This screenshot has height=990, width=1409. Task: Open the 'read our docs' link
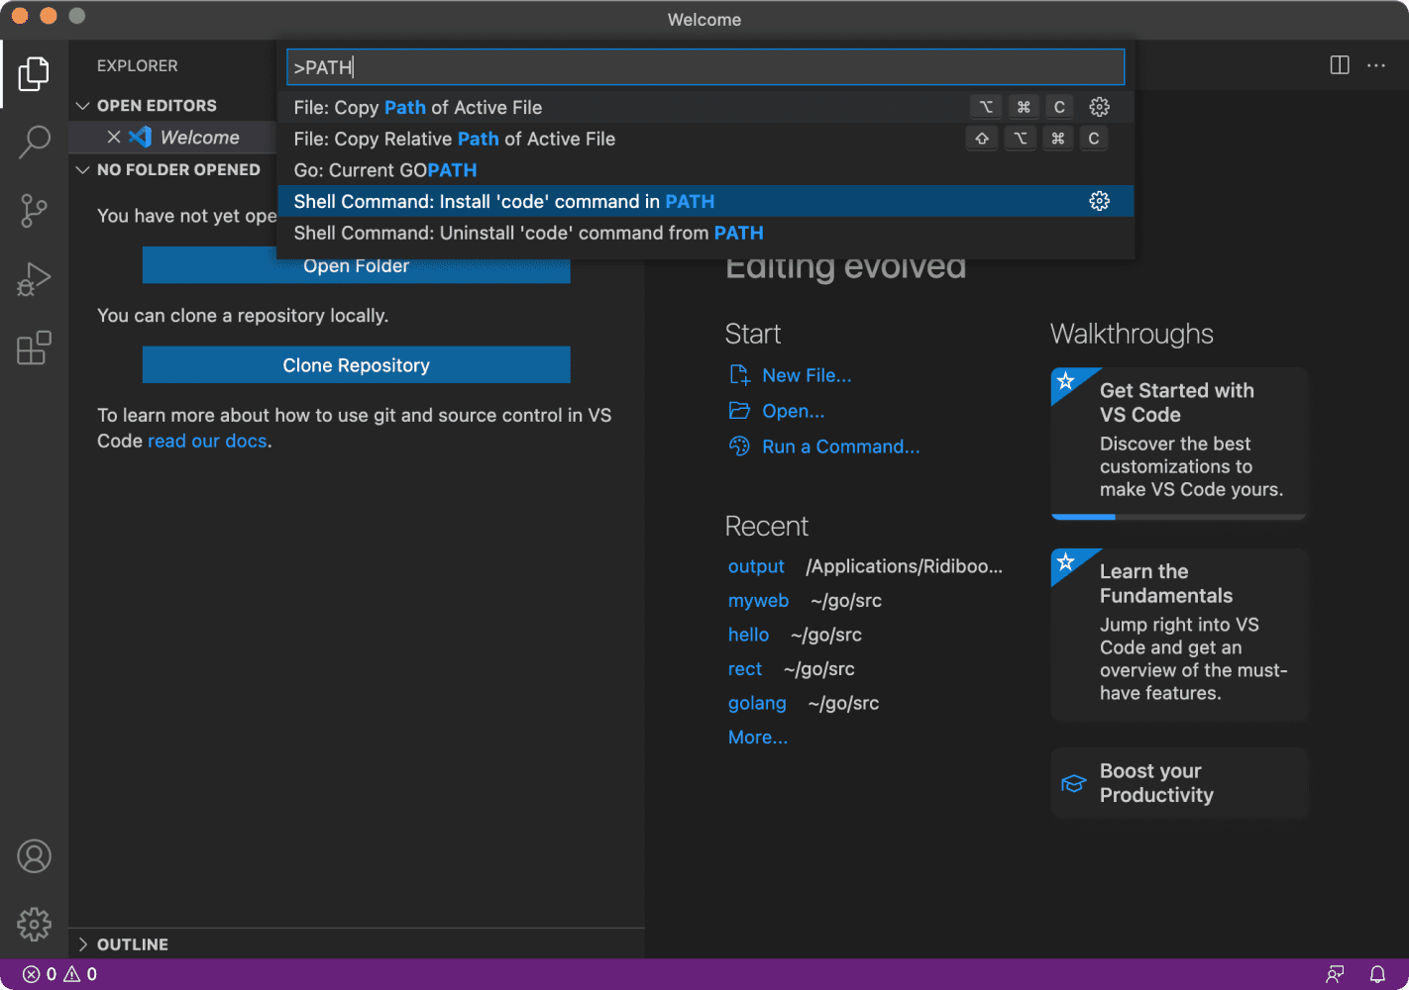[x=207, y=441]
